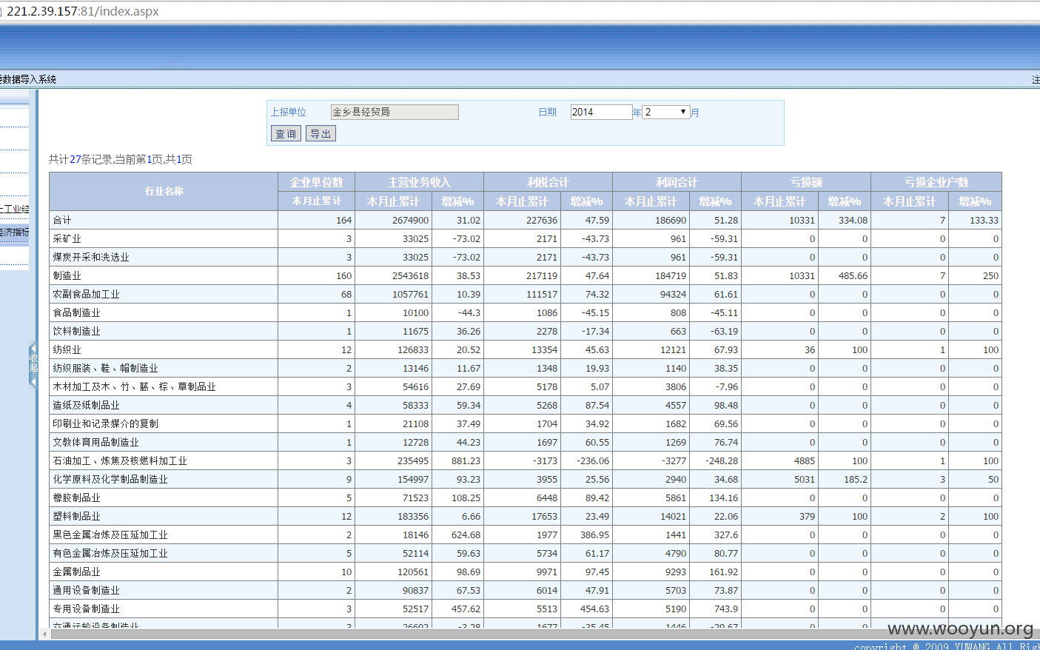The height and width of the screenshot is (650, 1040).
Task: Click the horizontal scrollbar's left arrow
Action: [x=45, y=634]
